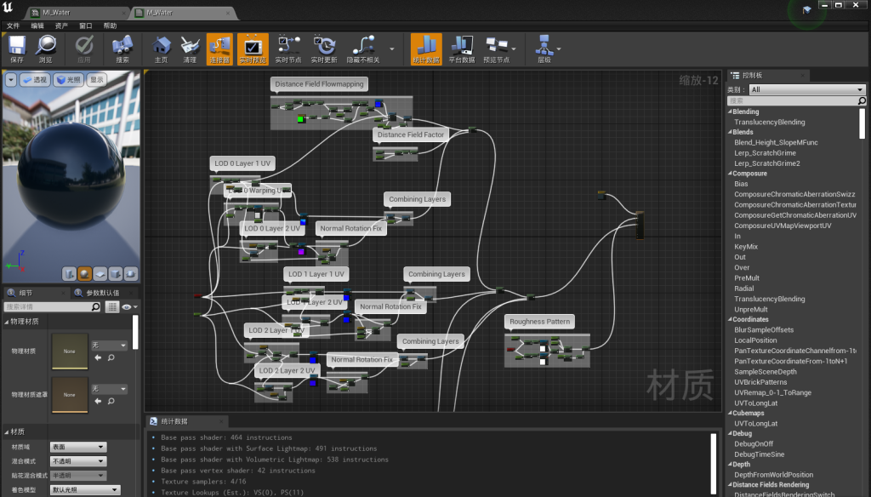Screen dimensions: 871x497
Task: Click the 搜索详情 details search field
Action: point(48,307)
